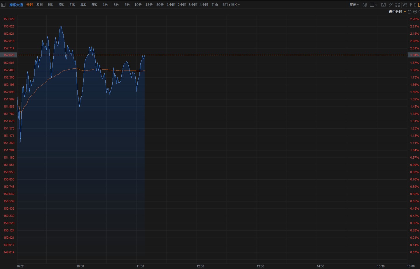420x269 pixels.
Task: Expand the 显示 display dropdown
Action: click(354, 5)
